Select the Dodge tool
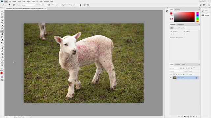 tap(2, 48)
